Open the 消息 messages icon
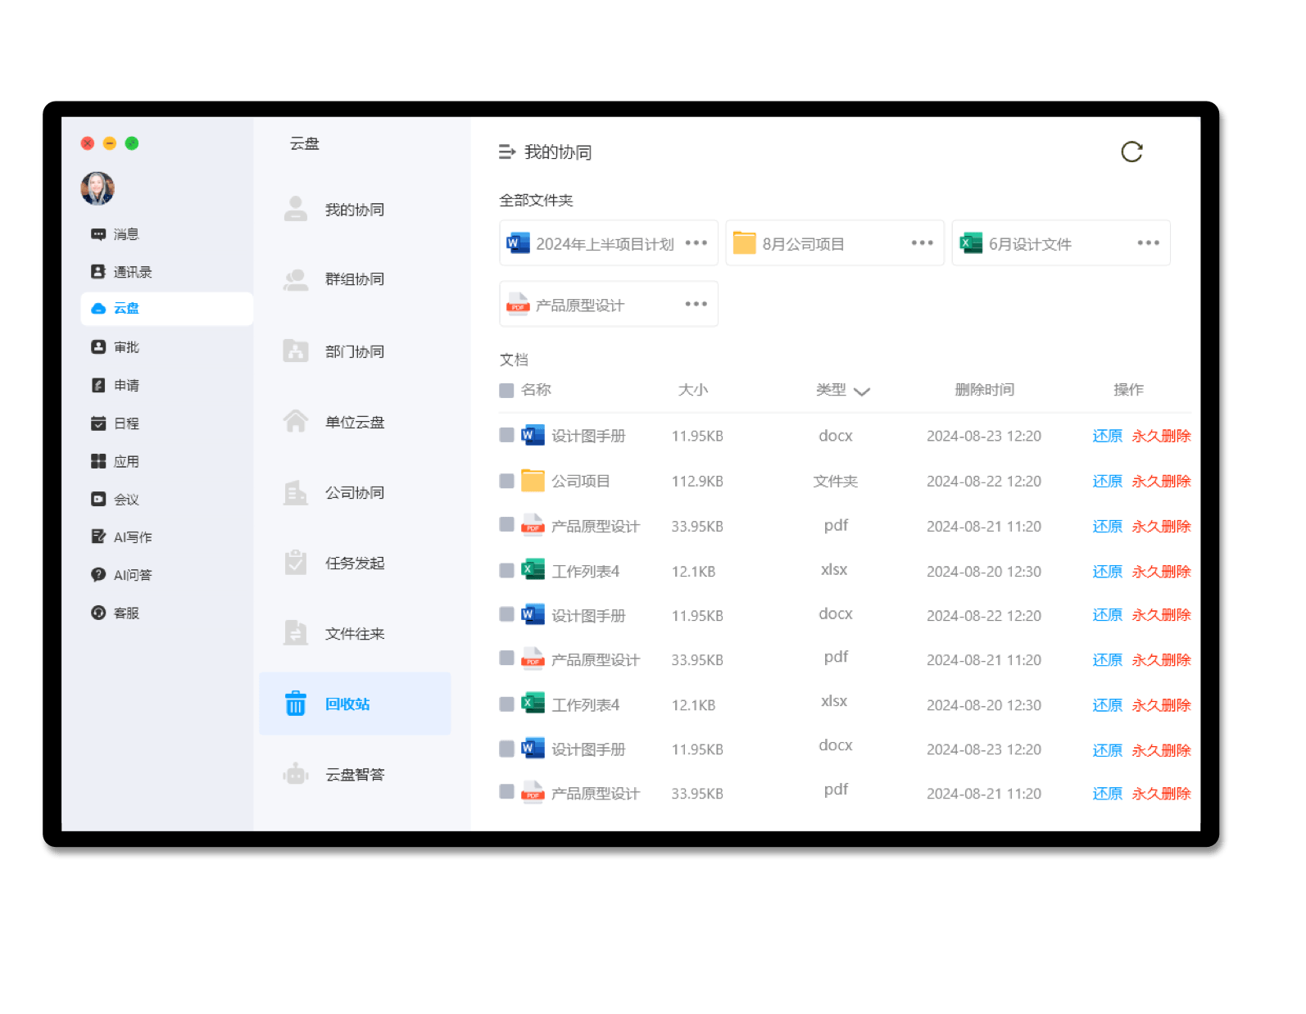 pos(98,234)
